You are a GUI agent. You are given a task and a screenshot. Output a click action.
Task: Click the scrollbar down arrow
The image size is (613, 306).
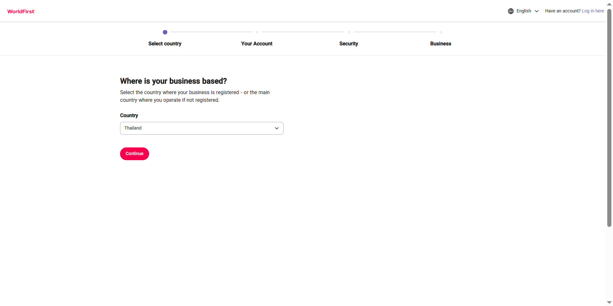609,302
